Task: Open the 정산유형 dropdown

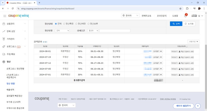Action: pyautogui.click(x=62, y=31)
